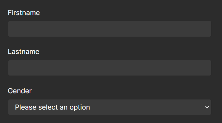Screen dimensions: 222x123
Task: Click the Firstname label
Action: 24,13
